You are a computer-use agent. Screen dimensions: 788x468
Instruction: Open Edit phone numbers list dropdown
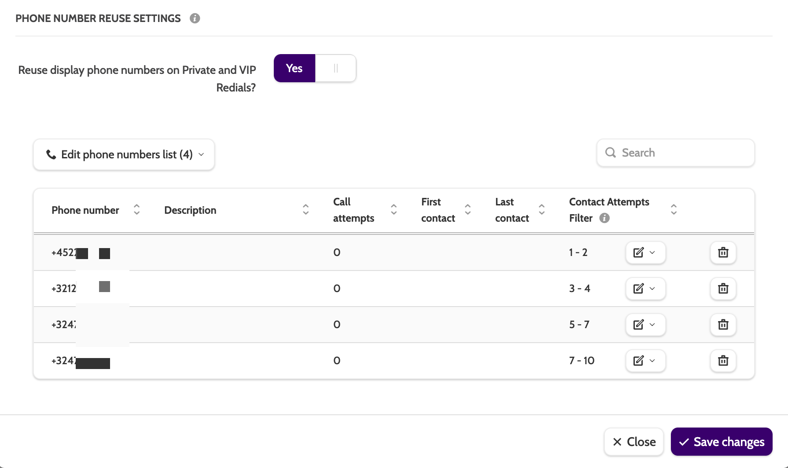tap(124, 154)
